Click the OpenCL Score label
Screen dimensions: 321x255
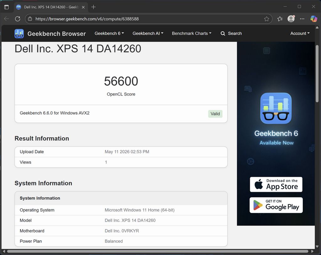pyautogui.click(x=121, y=94)
